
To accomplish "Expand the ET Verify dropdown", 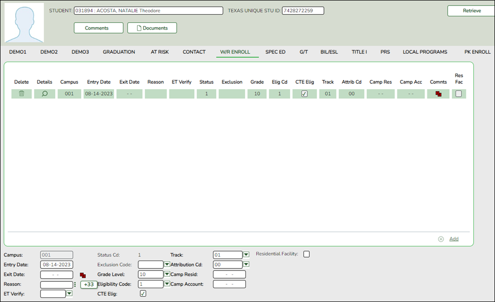I will click(69, 294).
